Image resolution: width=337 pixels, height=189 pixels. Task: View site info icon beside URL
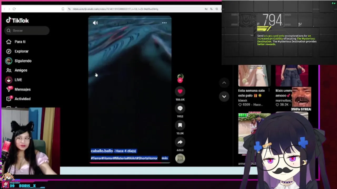(x=69, y=9)
